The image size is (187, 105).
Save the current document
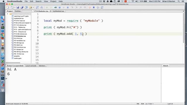pos(18,8)
